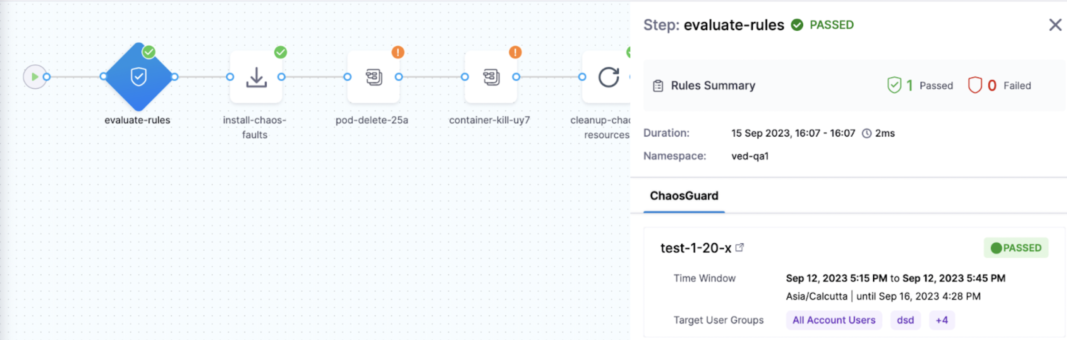Click the PASSED status badge on test-1-20-x

pyautogui.click(x=1016, y=248)
